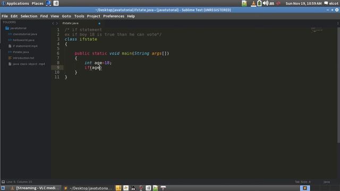Click the show desktop icon in bottom panel
Image resolution: width=340 pixels, height=191 pixels.
pos(3,188)
